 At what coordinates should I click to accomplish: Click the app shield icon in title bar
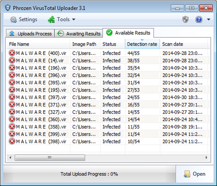(x=7, y=8)
